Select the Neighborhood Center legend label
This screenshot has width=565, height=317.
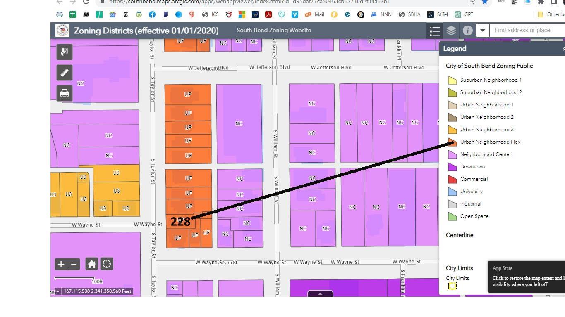(486, 154)
